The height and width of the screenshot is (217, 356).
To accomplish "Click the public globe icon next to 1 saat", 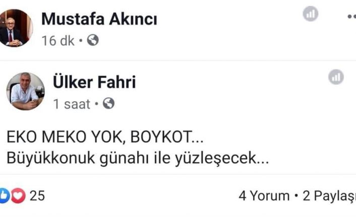I will (108, 104).
